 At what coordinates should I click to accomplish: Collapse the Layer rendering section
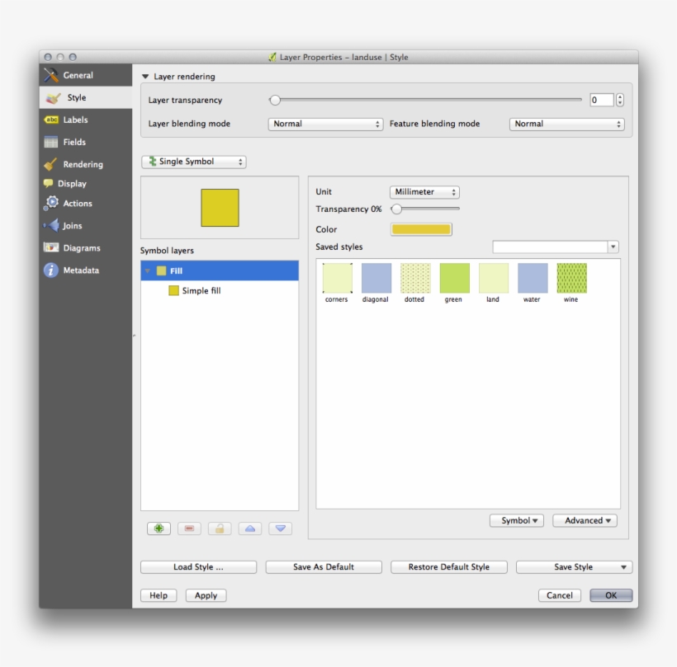tap(149, 76)
